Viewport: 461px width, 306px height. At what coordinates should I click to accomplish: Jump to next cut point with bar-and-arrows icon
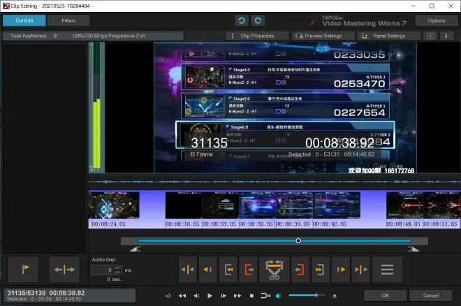[x=361, y=269]
